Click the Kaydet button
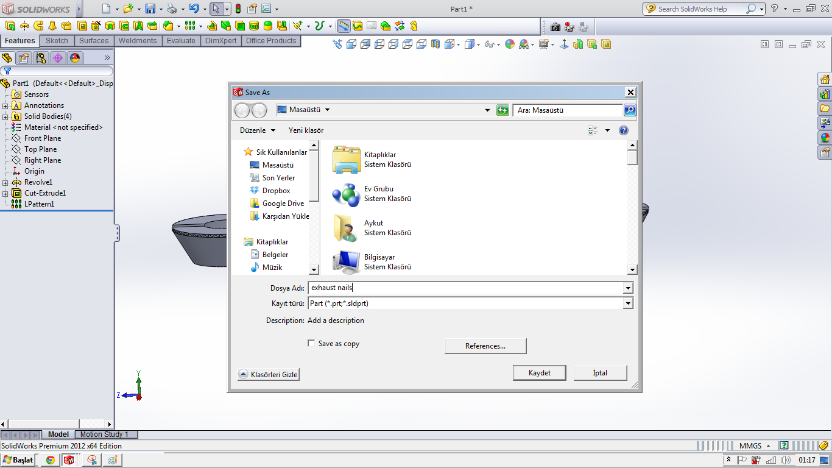 coord(540,373)
